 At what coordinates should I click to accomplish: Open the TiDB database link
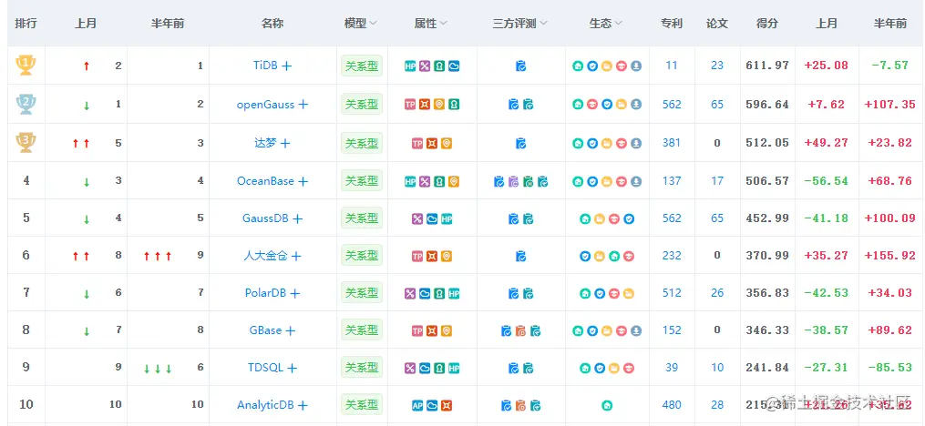tap(265, 66)
